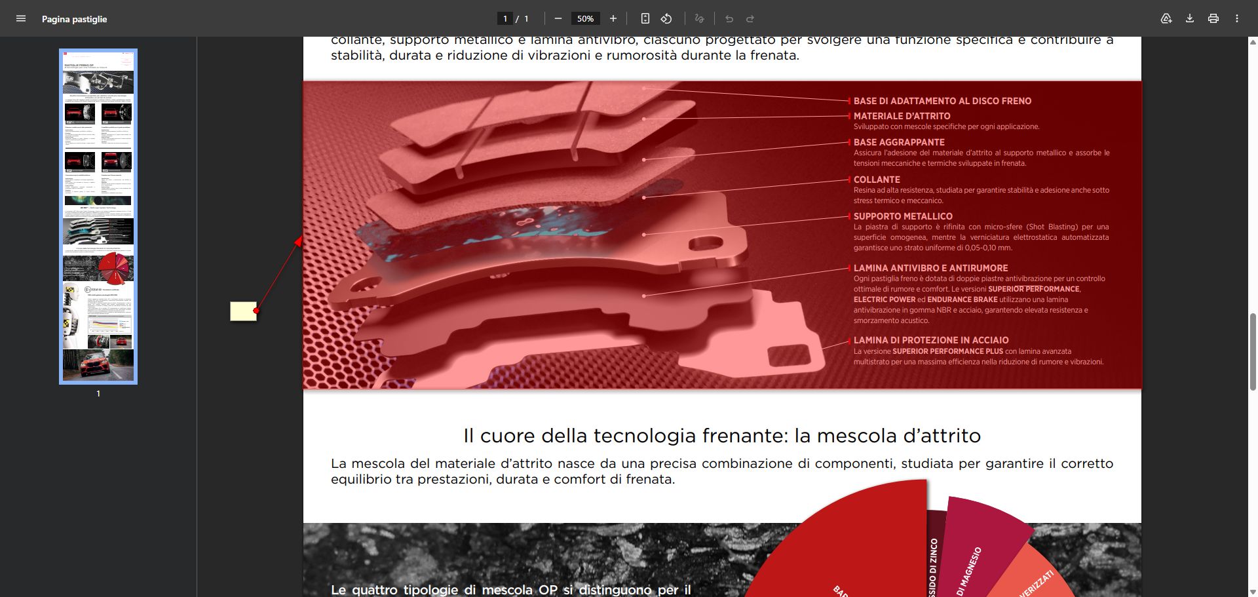
Task: Select the page 1 thumbnail
Action: click(x=98, y=217)
